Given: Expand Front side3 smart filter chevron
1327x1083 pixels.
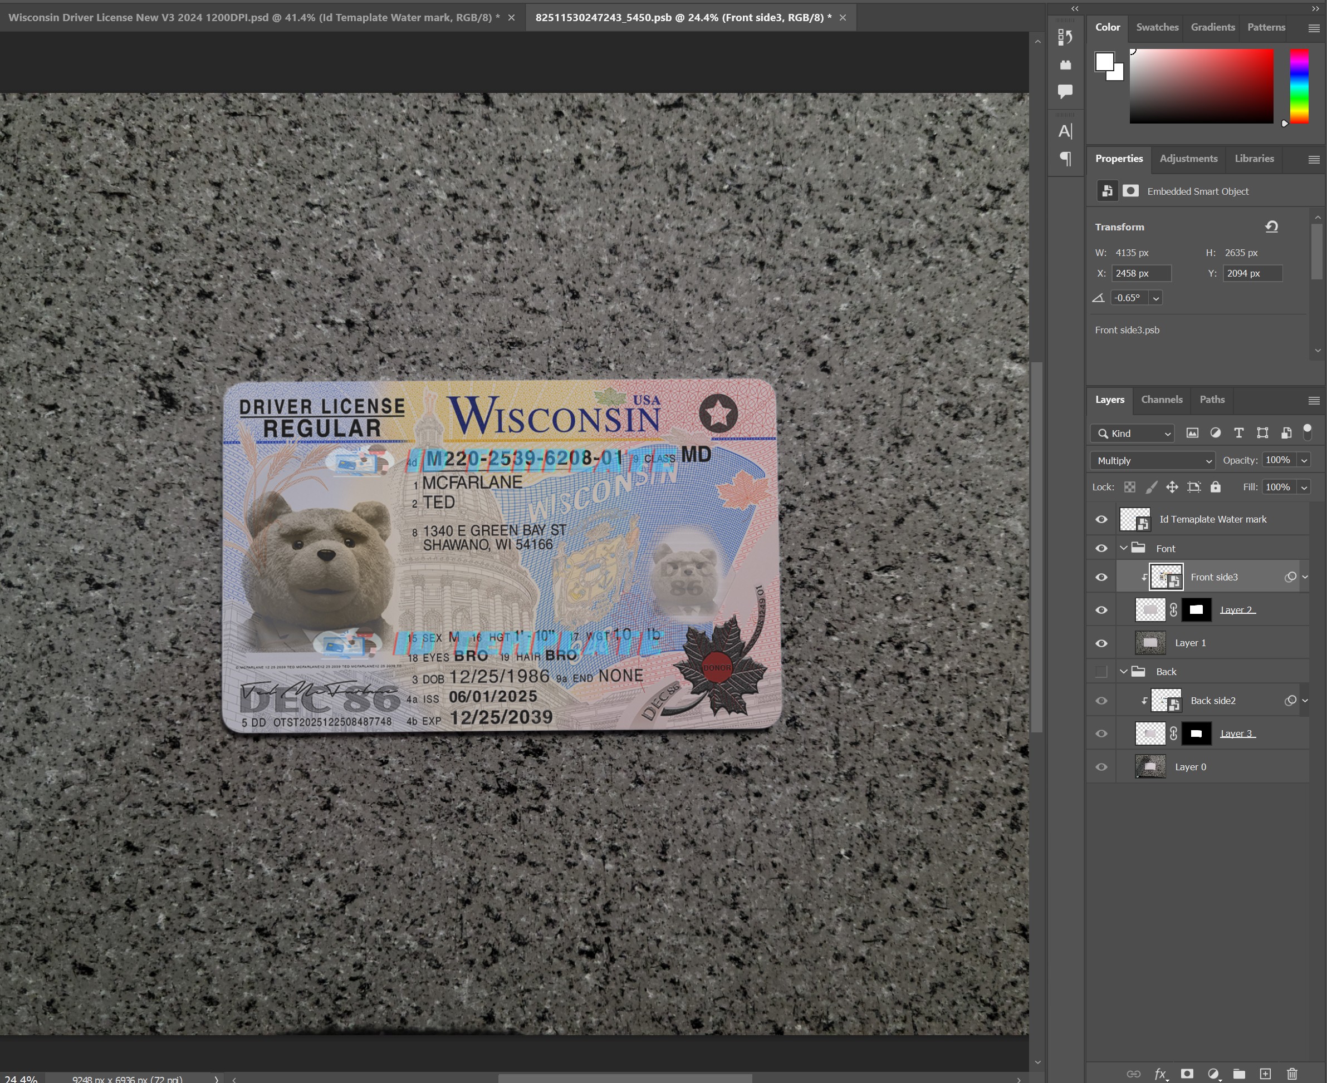Looking at the screenshot, I should (1305, 577).
